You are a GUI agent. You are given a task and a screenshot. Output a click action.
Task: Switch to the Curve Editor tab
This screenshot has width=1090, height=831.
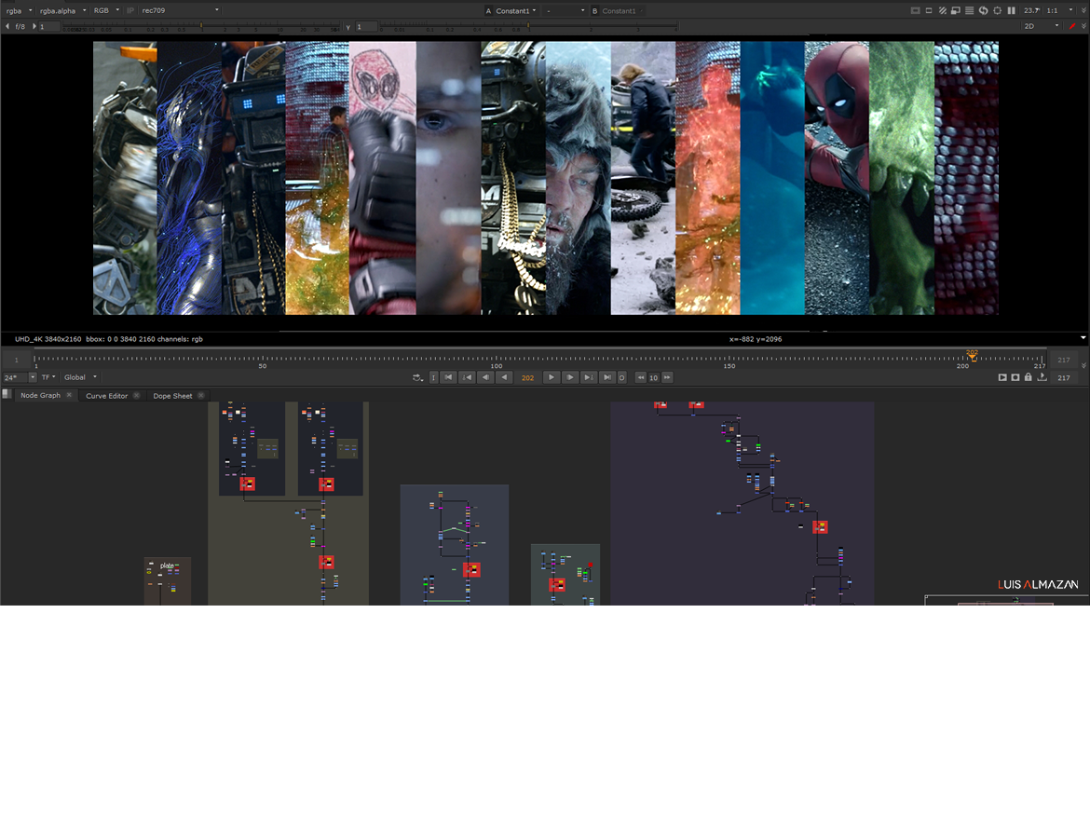pos(106,396)
